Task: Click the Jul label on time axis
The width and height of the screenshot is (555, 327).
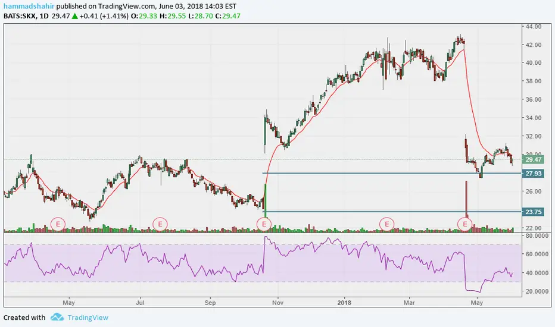Action: coord(140,303)
